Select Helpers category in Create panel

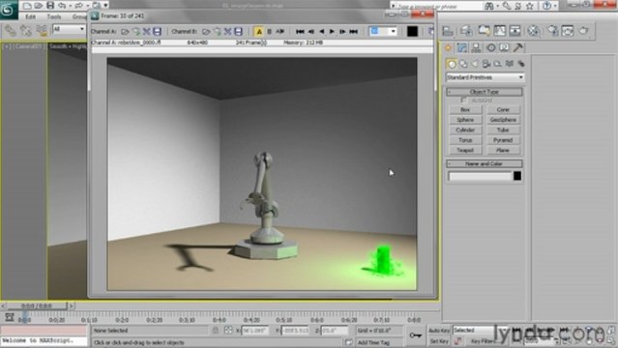498,64
